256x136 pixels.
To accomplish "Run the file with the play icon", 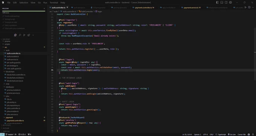I will coord(245,8).
